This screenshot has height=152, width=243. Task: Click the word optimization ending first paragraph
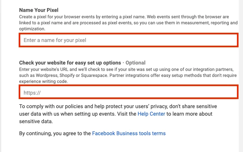[32, 29]
